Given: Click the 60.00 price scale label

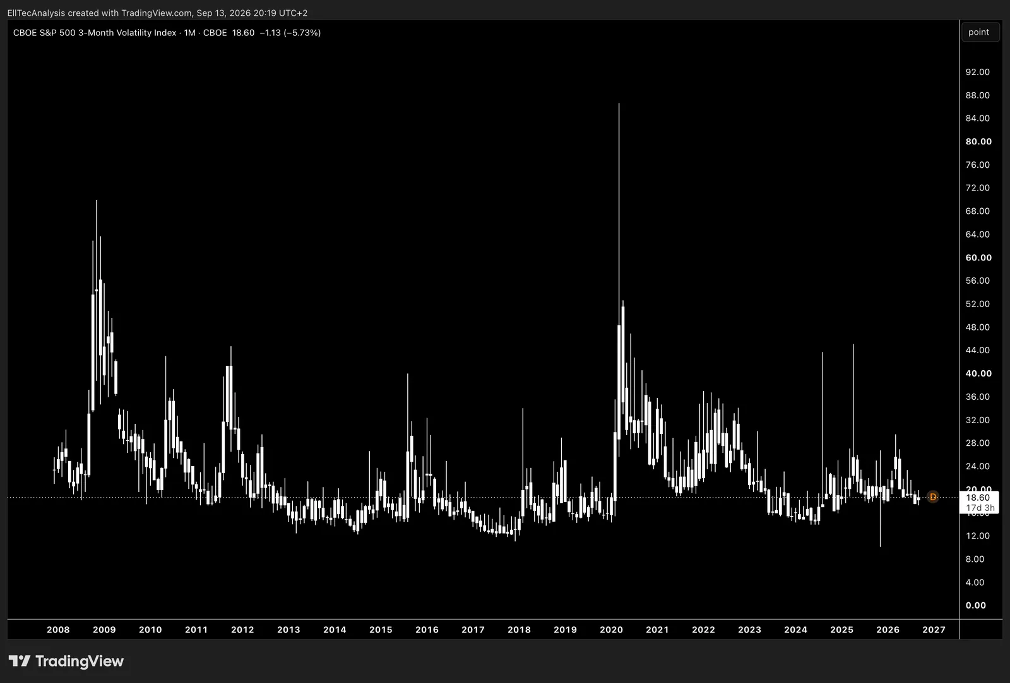Looking at the screenshot, I should pyautogui.click(x=978, y=257).
